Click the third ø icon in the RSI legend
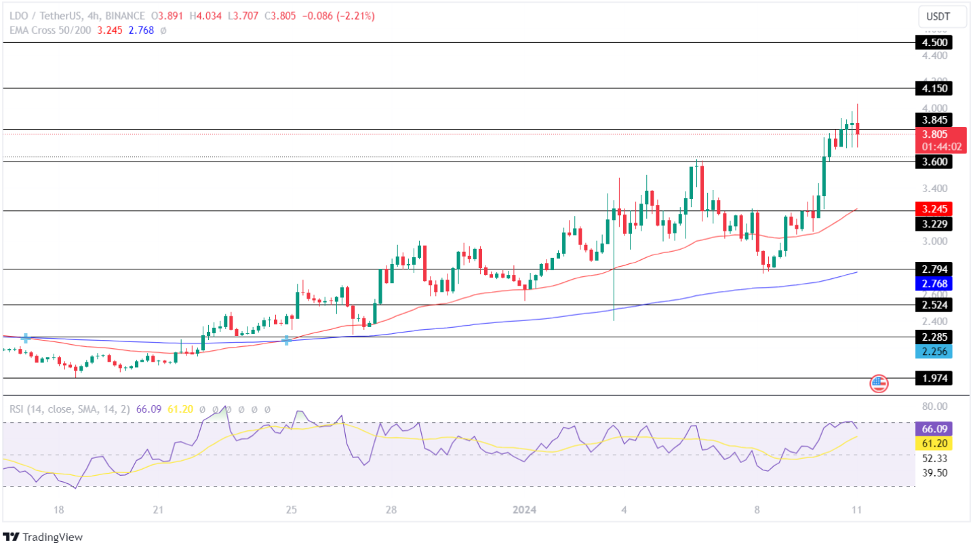Image resolution: width=973 pixels, height=545 pixels. (229, 409)
